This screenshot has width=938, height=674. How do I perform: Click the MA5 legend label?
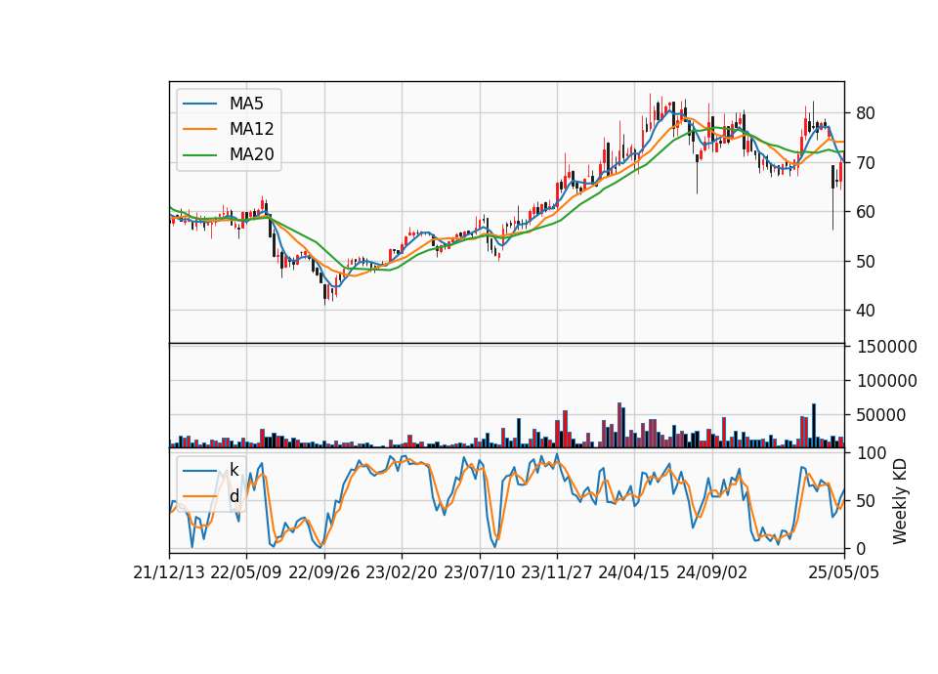click(x=246, y=105)
